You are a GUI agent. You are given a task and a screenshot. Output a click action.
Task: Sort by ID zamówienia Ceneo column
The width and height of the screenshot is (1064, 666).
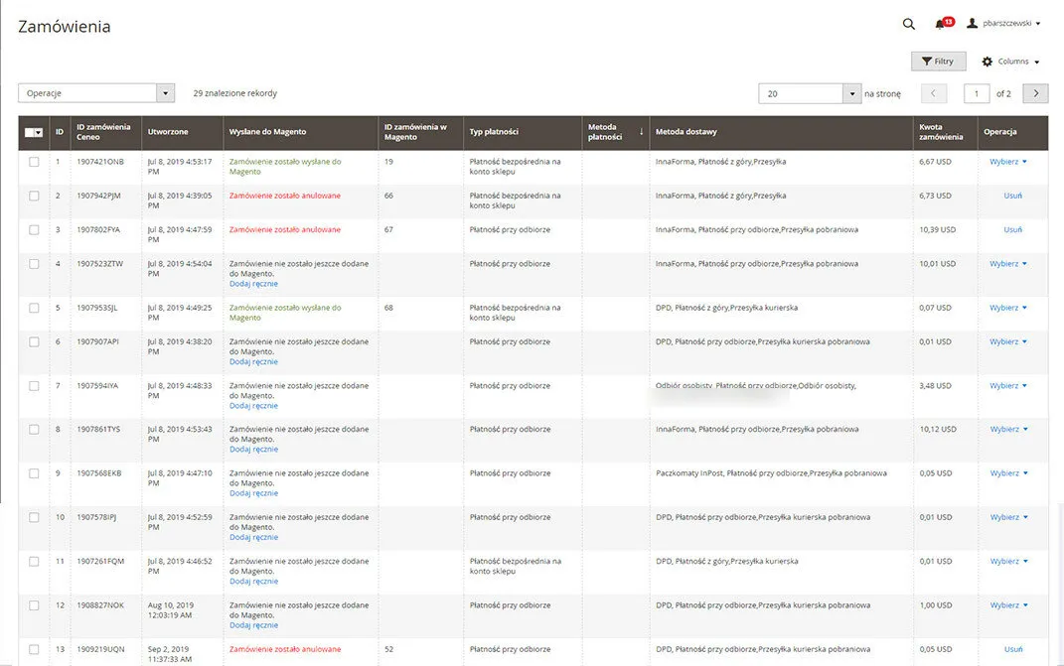tap(106, 132)
